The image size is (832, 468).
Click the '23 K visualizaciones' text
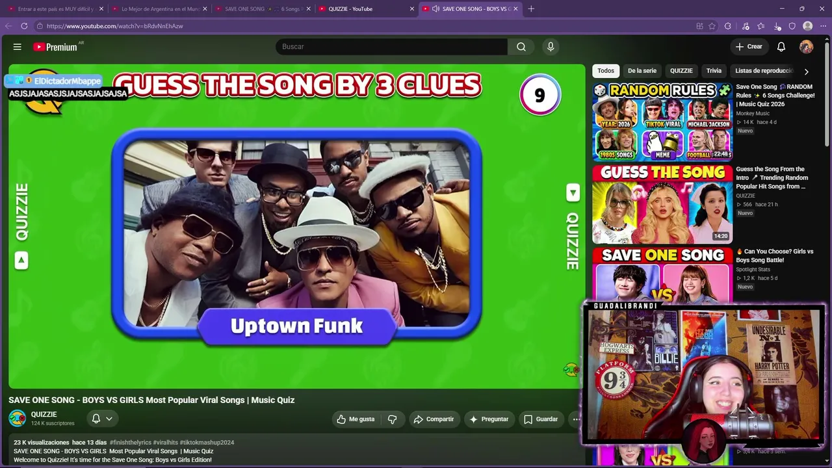pyautogui.click(x=42, y=443)
